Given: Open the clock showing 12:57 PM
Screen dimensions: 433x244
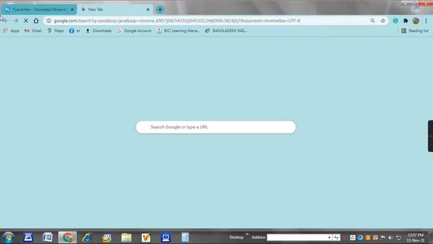Looking at the screenshot, I should click(x=415, y=238).
